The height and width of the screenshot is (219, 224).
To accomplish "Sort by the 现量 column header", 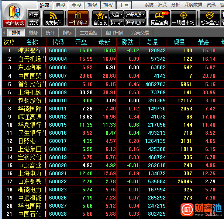I will (179, 42).
